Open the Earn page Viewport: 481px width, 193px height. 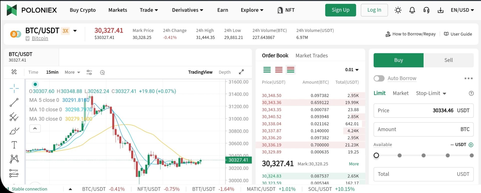223,10
